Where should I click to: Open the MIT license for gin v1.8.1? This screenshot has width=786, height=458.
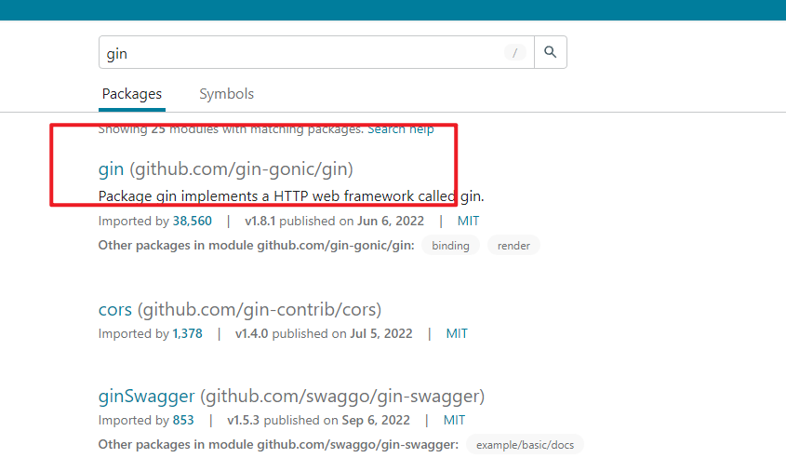coord(468,221)
